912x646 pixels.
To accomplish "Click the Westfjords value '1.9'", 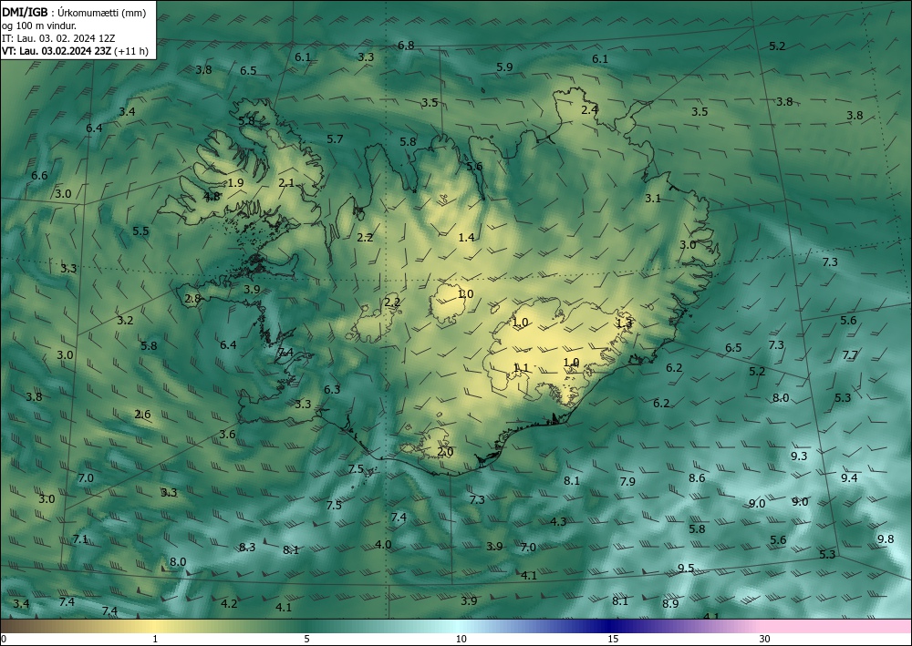I will [235, 182].
